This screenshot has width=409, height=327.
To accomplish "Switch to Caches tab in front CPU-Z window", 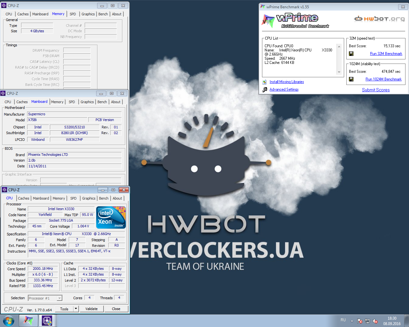I will point(24,198).
